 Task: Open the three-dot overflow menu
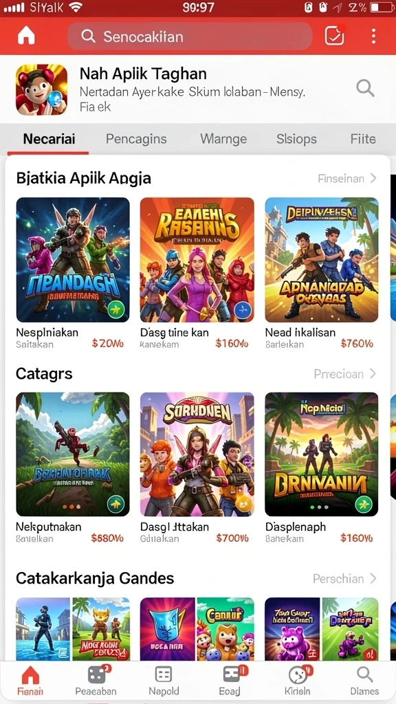(373, 36)
